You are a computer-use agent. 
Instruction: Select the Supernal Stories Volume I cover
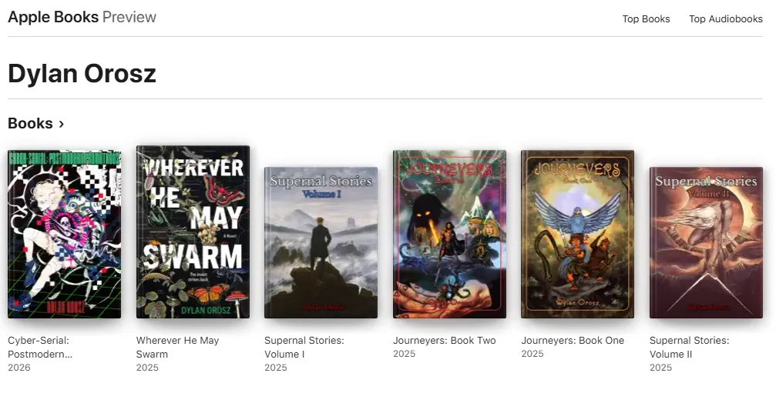pyautogui.click(x=321, y=242)
